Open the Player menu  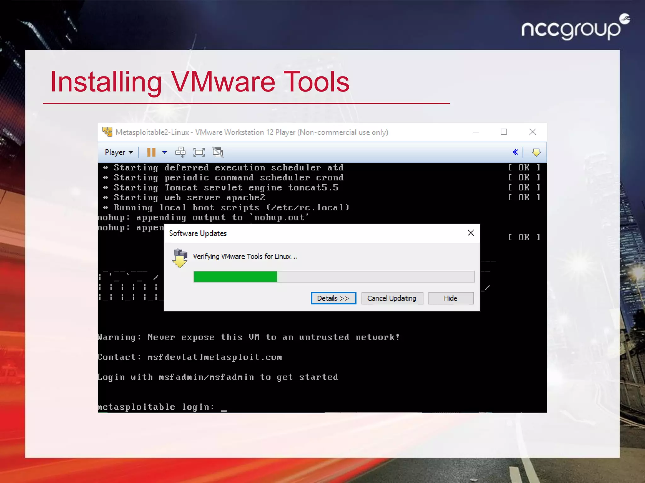[x=119, y=153]
